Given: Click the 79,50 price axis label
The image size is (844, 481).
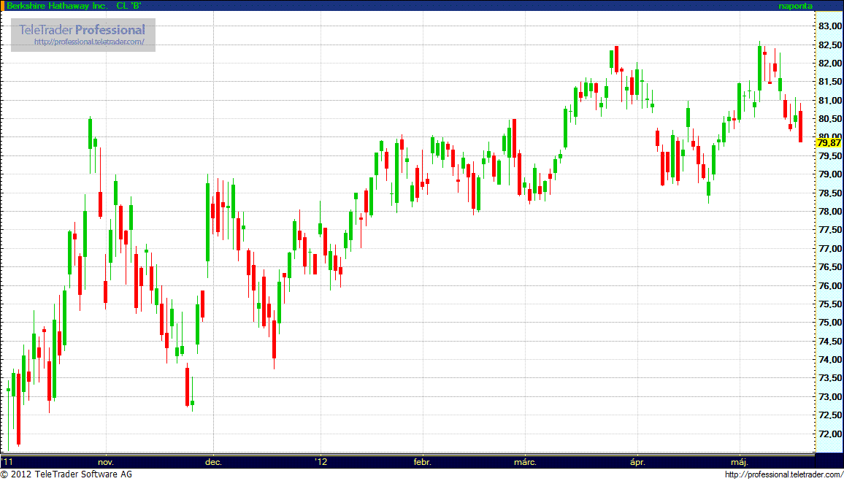Looking at the screenshot, I should (829, 155).
